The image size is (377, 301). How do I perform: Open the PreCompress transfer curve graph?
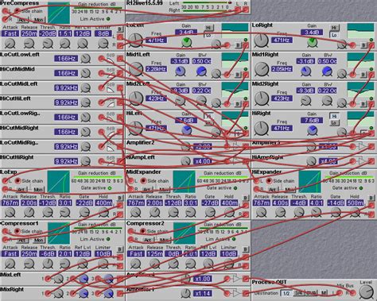(x=59, y=14)
